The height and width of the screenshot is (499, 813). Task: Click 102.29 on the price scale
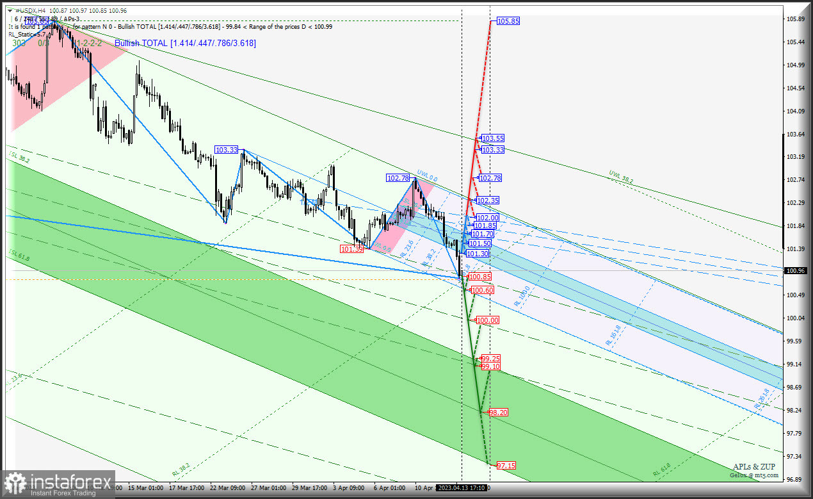click(796, 203)
